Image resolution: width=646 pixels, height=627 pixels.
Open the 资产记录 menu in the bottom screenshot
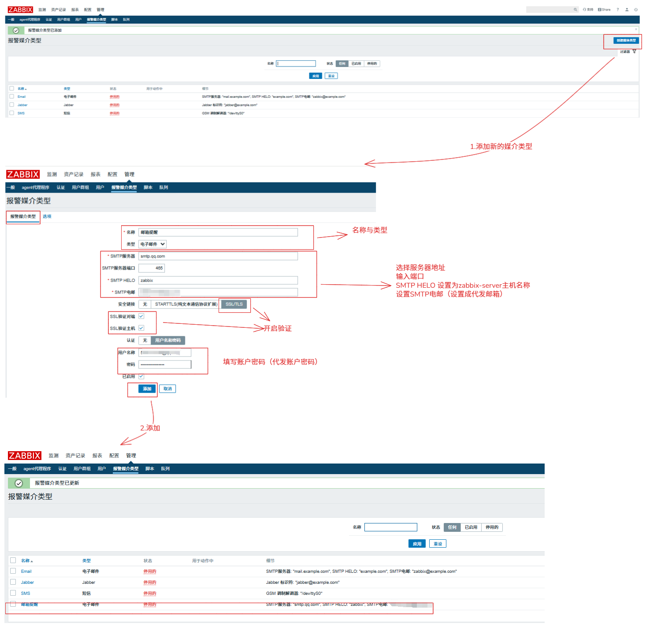pyautogui.click(x=75, y=456)
